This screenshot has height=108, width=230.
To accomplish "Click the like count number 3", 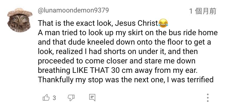I will pos(54,98).
